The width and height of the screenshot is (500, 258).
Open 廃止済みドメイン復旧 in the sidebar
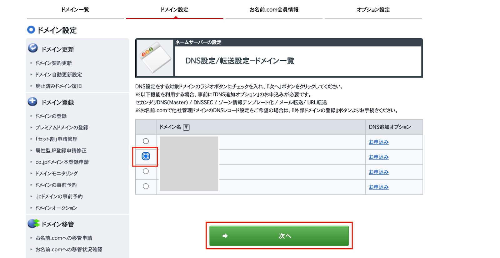tap(58, 86)
